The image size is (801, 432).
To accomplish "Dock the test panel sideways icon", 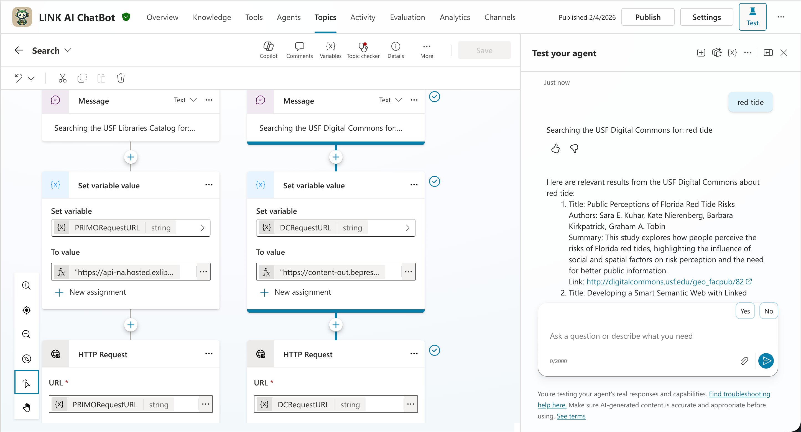I will coord(768,53).
